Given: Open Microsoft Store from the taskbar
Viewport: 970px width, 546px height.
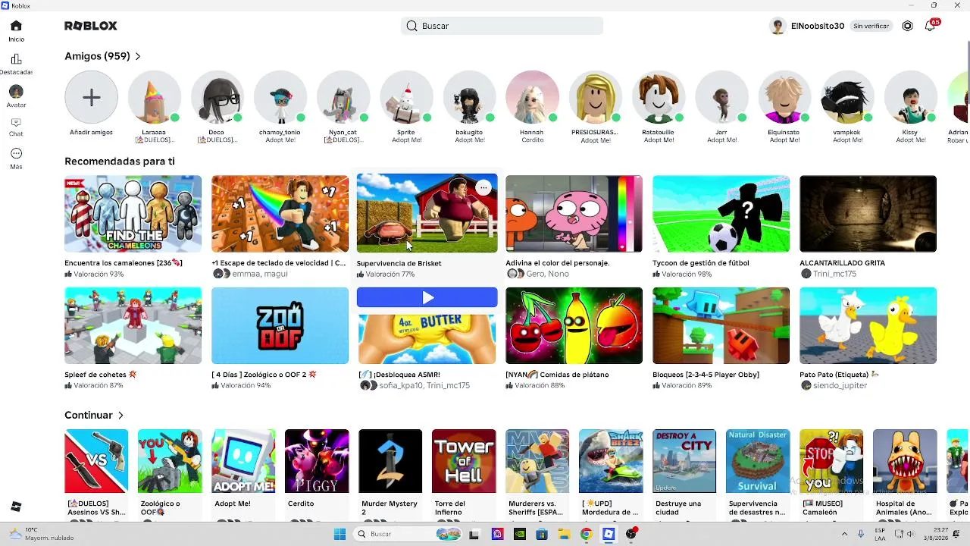Looking at the screenshot, I should [541, 534].
